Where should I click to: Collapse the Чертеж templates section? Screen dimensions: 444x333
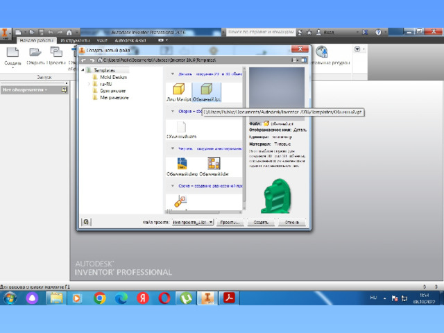(x=172, y=147)
